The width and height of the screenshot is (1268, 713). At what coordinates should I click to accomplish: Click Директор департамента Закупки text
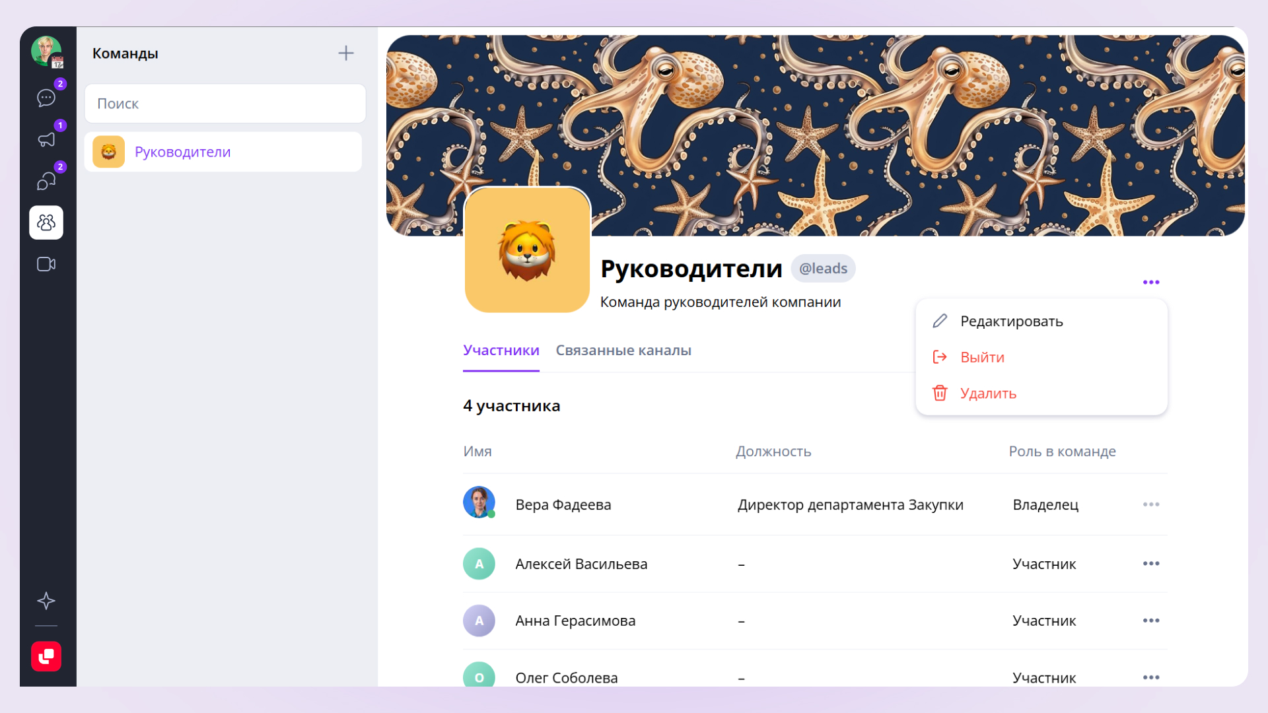(x=851, y=505)
